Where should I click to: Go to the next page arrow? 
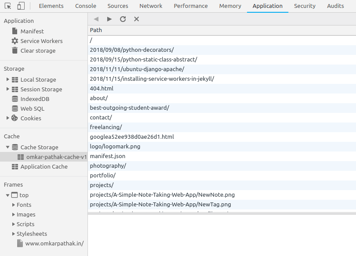point(109,19)
